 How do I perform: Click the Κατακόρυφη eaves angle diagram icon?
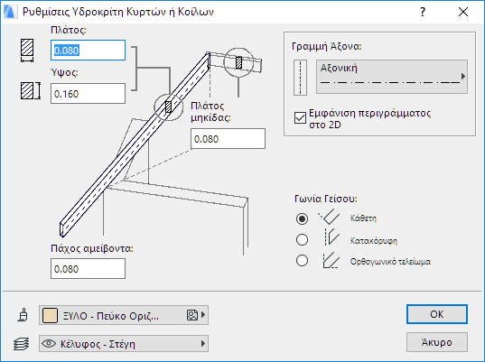[331, 237]
